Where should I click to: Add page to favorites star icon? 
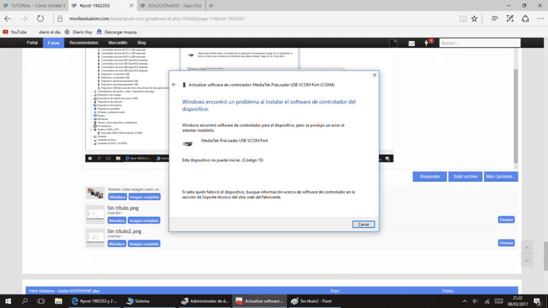[474, 18]
